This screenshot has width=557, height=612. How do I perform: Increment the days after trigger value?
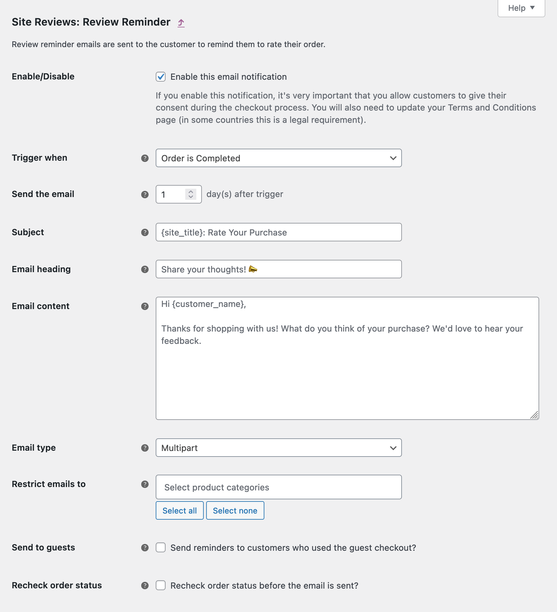191,191
